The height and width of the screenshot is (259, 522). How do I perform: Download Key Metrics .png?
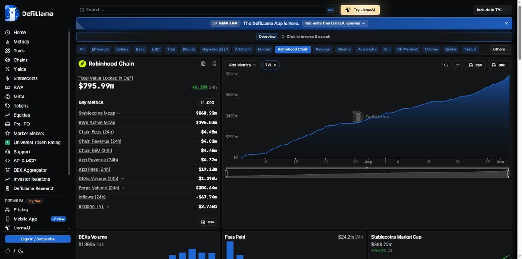point(207,102)
